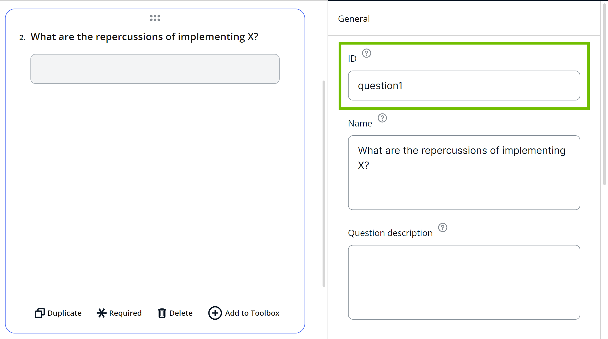Viewport: 608px width, 339px height.
Task: Click the Delete text label
Action: (x=181, y=313)
